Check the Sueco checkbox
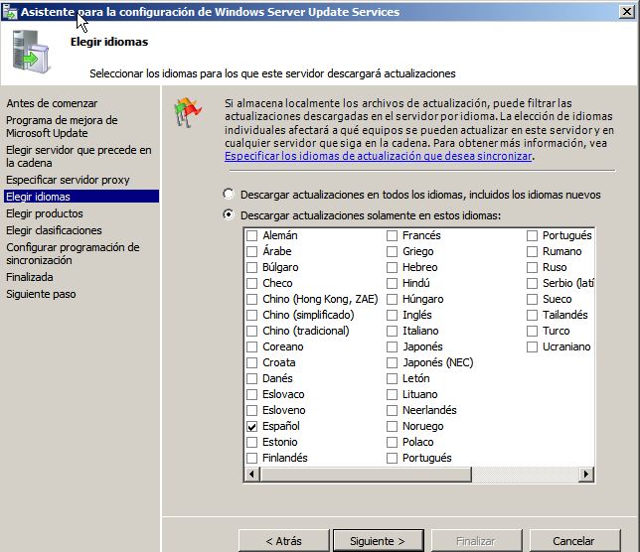This screenshot has height=552, width=640. point(532,299)
